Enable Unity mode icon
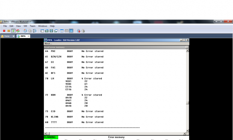The width and height of the screenshot is (233, 140). [56, 31]
